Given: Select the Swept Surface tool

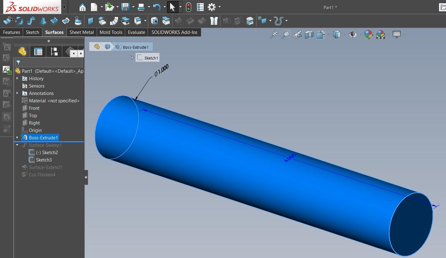Looking at the screenshot, I should [31, 21].
